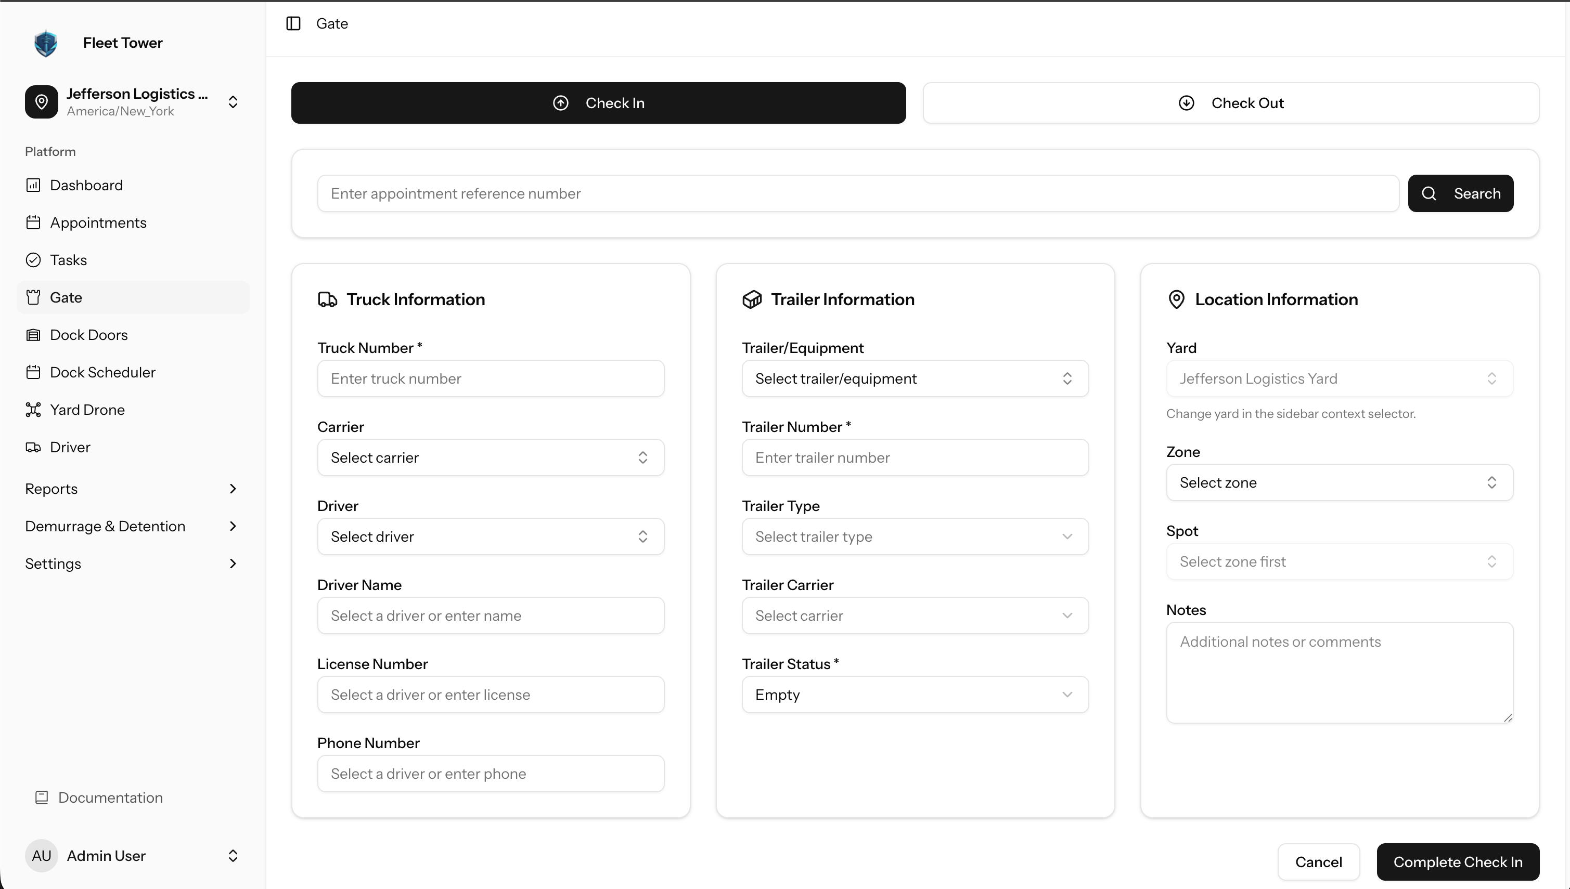Click the appointment reference number field
Viewport: 1570px width, 889px height.
[x=858, y=193]
